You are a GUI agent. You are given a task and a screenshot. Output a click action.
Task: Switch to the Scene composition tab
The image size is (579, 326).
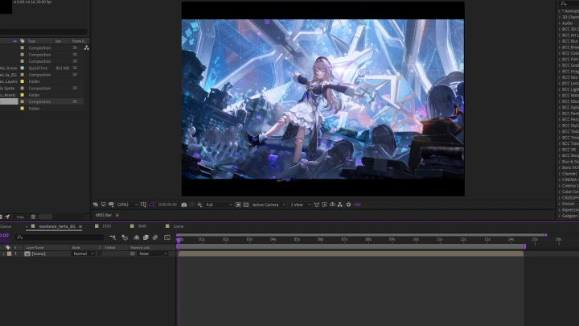coord(179,226)
